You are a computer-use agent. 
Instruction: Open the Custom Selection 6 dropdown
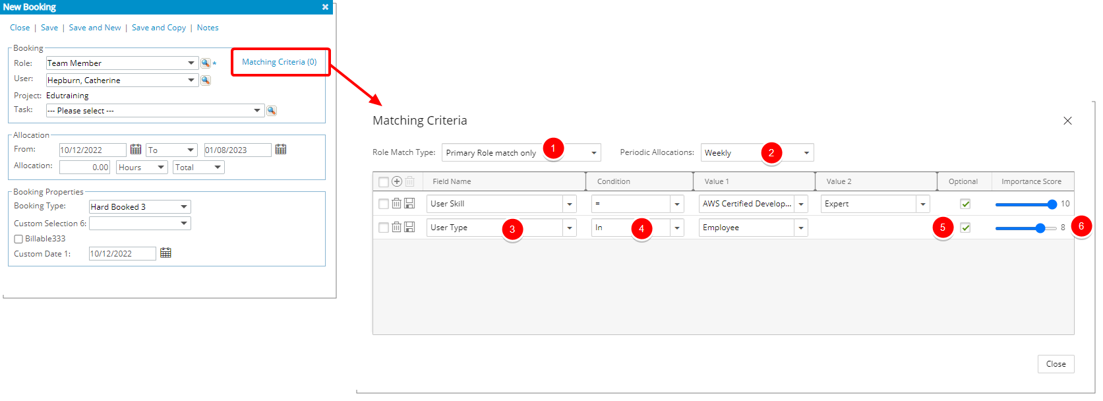tap(140, 224)
